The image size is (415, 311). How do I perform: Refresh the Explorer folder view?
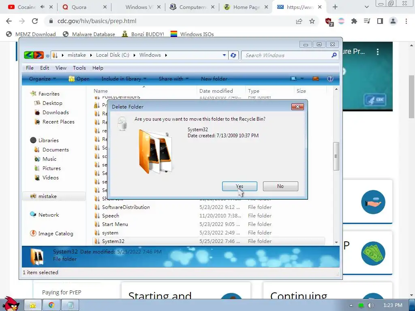point(233,55)
